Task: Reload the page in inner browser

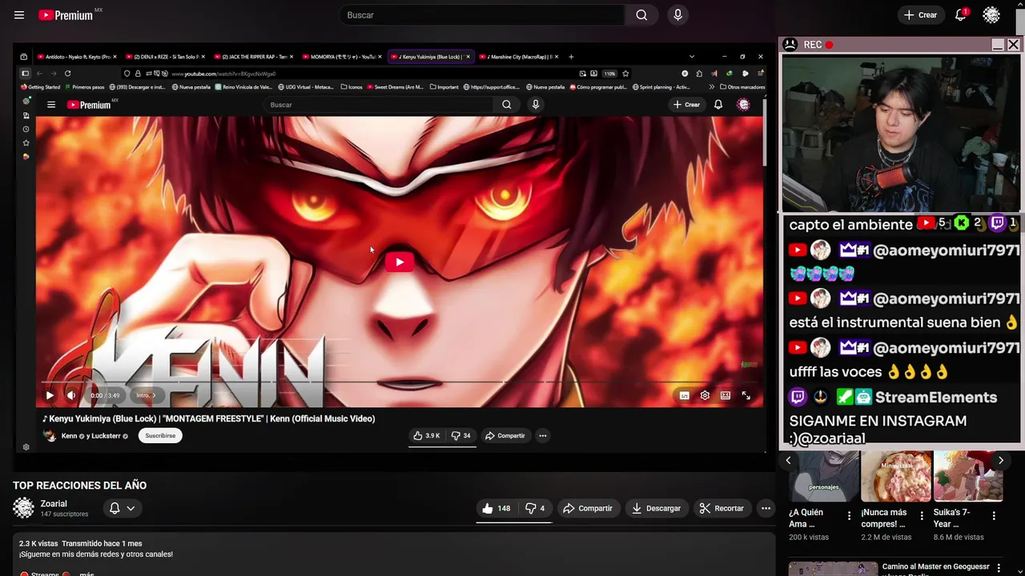Action: (67, 74)
